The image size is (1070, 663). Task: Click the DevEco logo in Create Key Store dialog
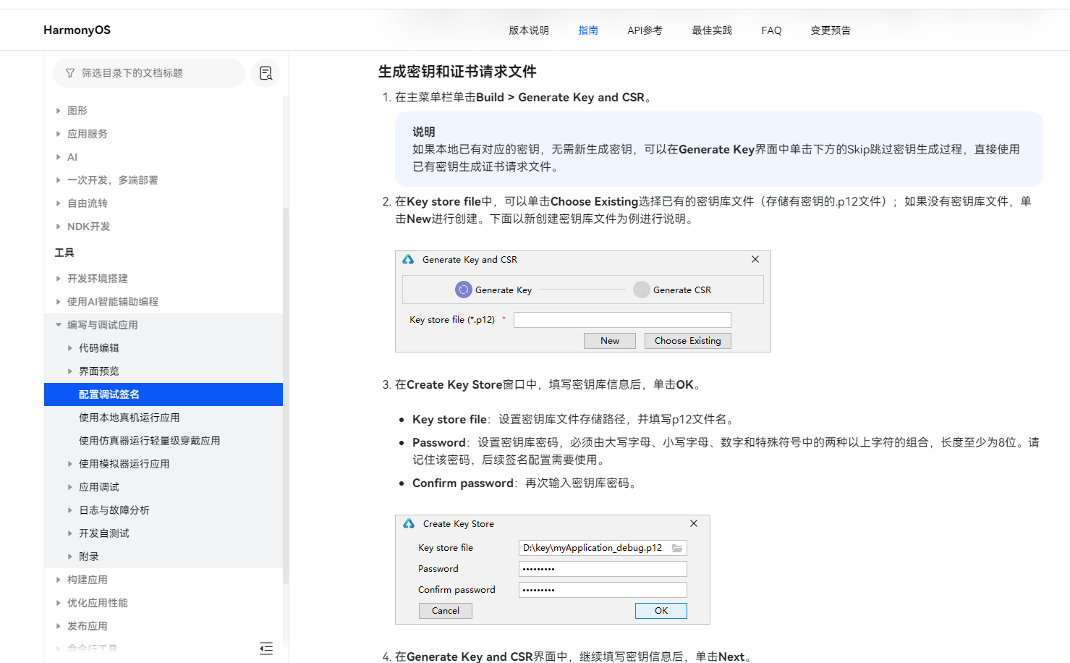(409, 523)
